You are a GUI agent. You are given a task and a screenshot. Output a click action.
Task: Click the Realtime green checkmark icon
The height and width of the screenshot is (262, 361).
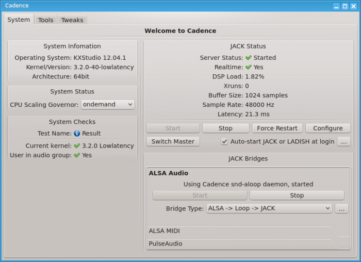[248, 67]
